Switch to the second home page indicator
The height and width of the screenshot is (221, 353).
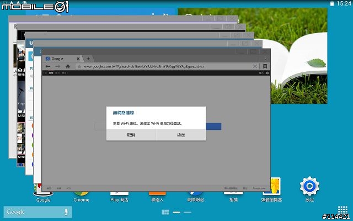click(x=176, y=212)
